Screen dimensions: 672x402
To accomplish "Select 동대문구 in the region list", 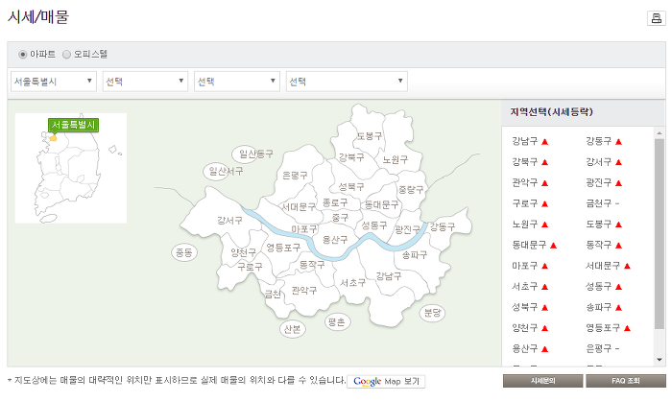I will (529, 245).
